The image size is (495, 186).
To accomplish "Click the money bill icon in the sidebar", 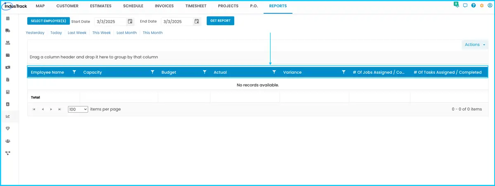I will 8,67.
